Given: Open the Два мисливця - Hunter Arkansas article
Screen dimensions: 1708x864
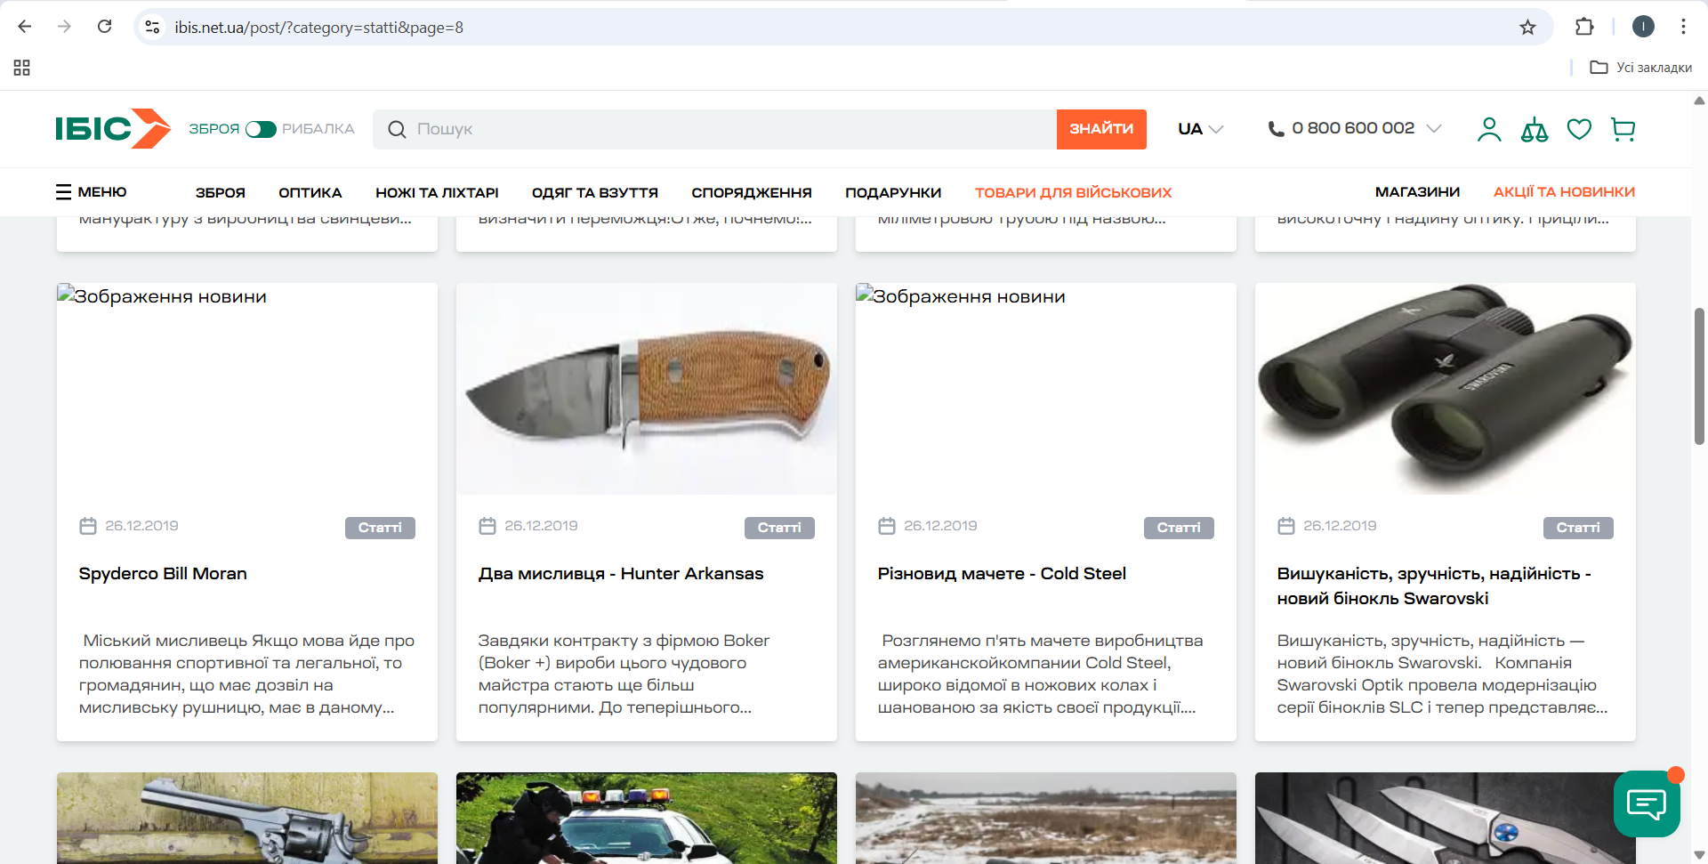Looking at the screenshot, I should [621, 574].
